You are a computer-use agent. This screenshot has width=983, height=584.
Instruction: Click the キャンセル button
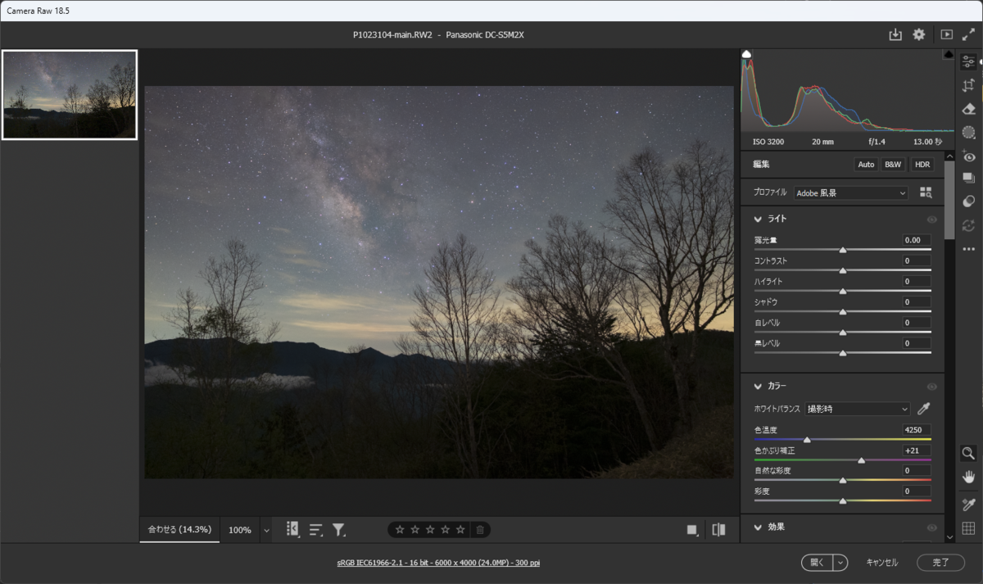coord(882,563)
